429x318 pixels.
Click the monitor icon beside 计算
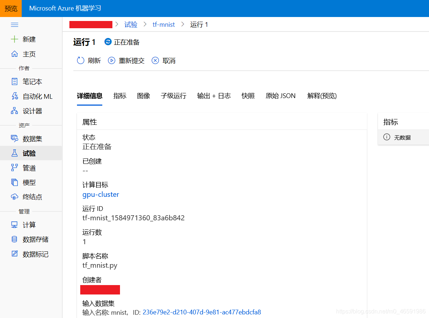point(14,225)
